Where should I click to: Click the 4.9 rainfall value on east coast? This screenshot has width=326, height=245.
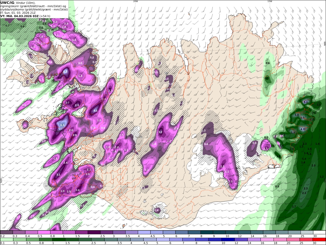tap(303, 129)
